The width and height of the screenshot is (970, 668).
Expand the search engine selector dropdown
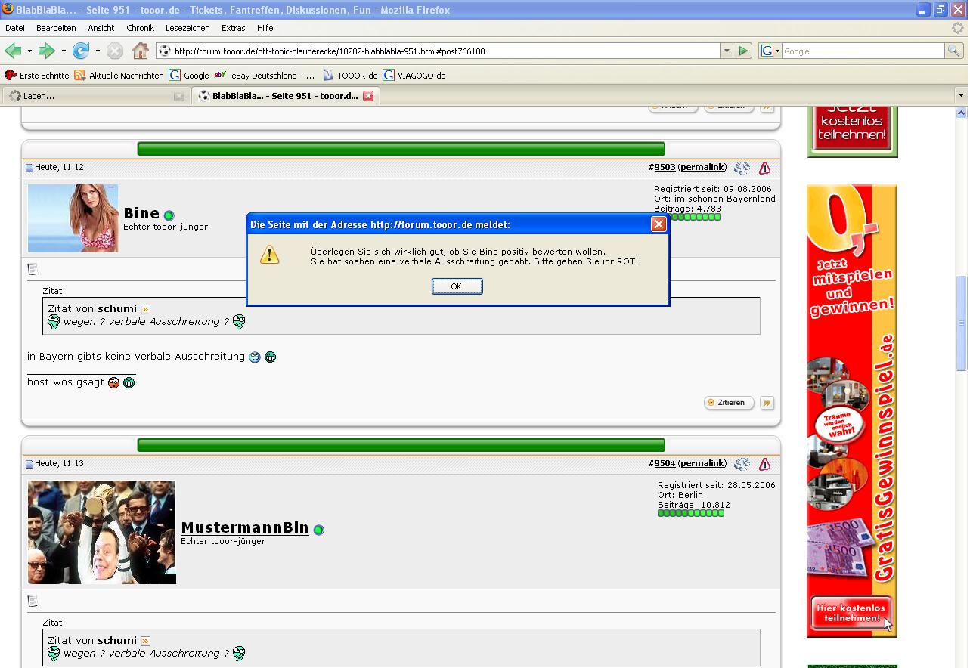pyautogui.click(x=770, y=51)
